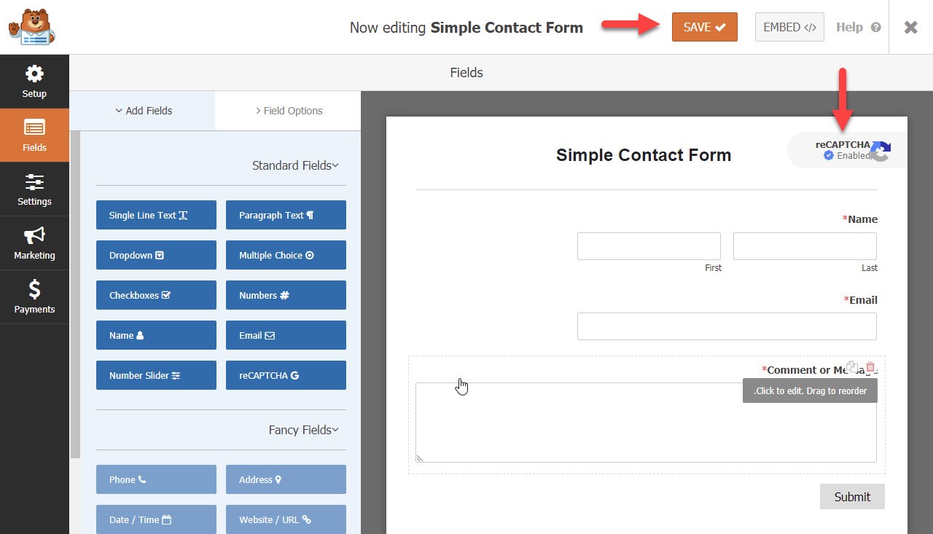Add a Number Slider field
This screenshot has height=534, width=933.
[156, 375]
